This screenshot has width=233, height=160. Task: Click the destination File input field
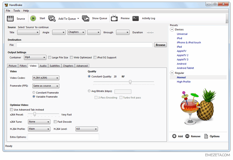tap(84, 45)
